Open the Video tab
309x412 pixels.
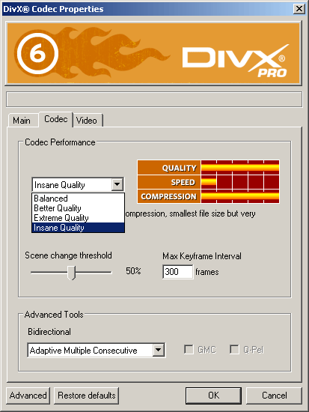click(87, 121)
